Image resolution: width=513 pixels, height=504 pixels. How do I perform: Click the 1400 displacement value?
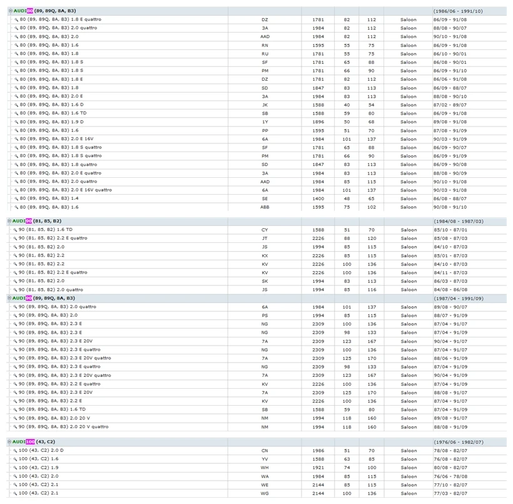(318, 198)
